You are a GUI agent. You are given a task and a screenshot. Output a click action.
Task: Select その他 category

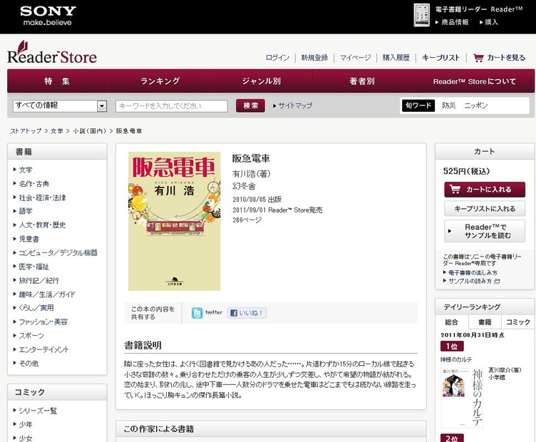pos(29,364)
